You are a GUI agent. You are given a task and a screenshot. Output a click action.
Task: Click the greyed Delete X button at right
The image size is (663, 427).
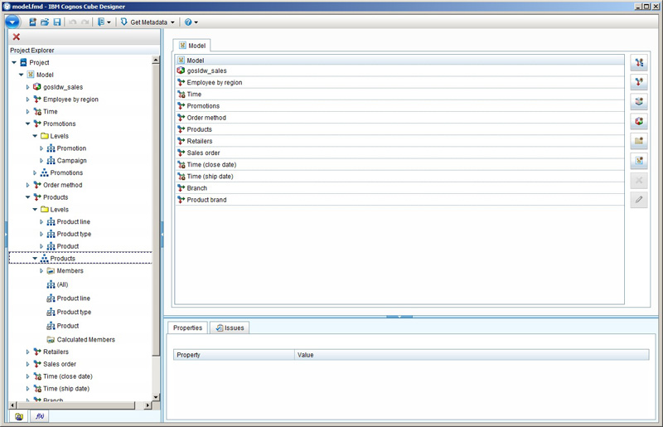(639, 180)
